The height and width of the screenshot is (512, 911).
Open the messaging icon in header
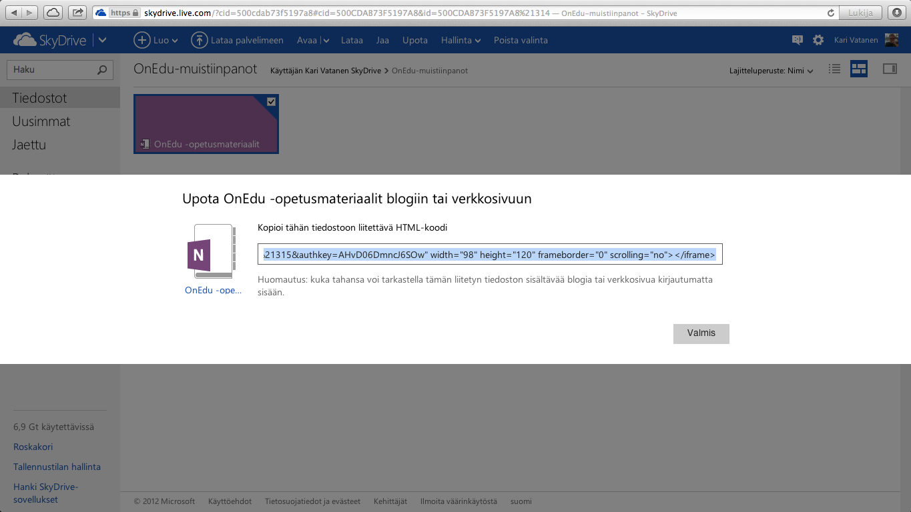click(797, 40)
